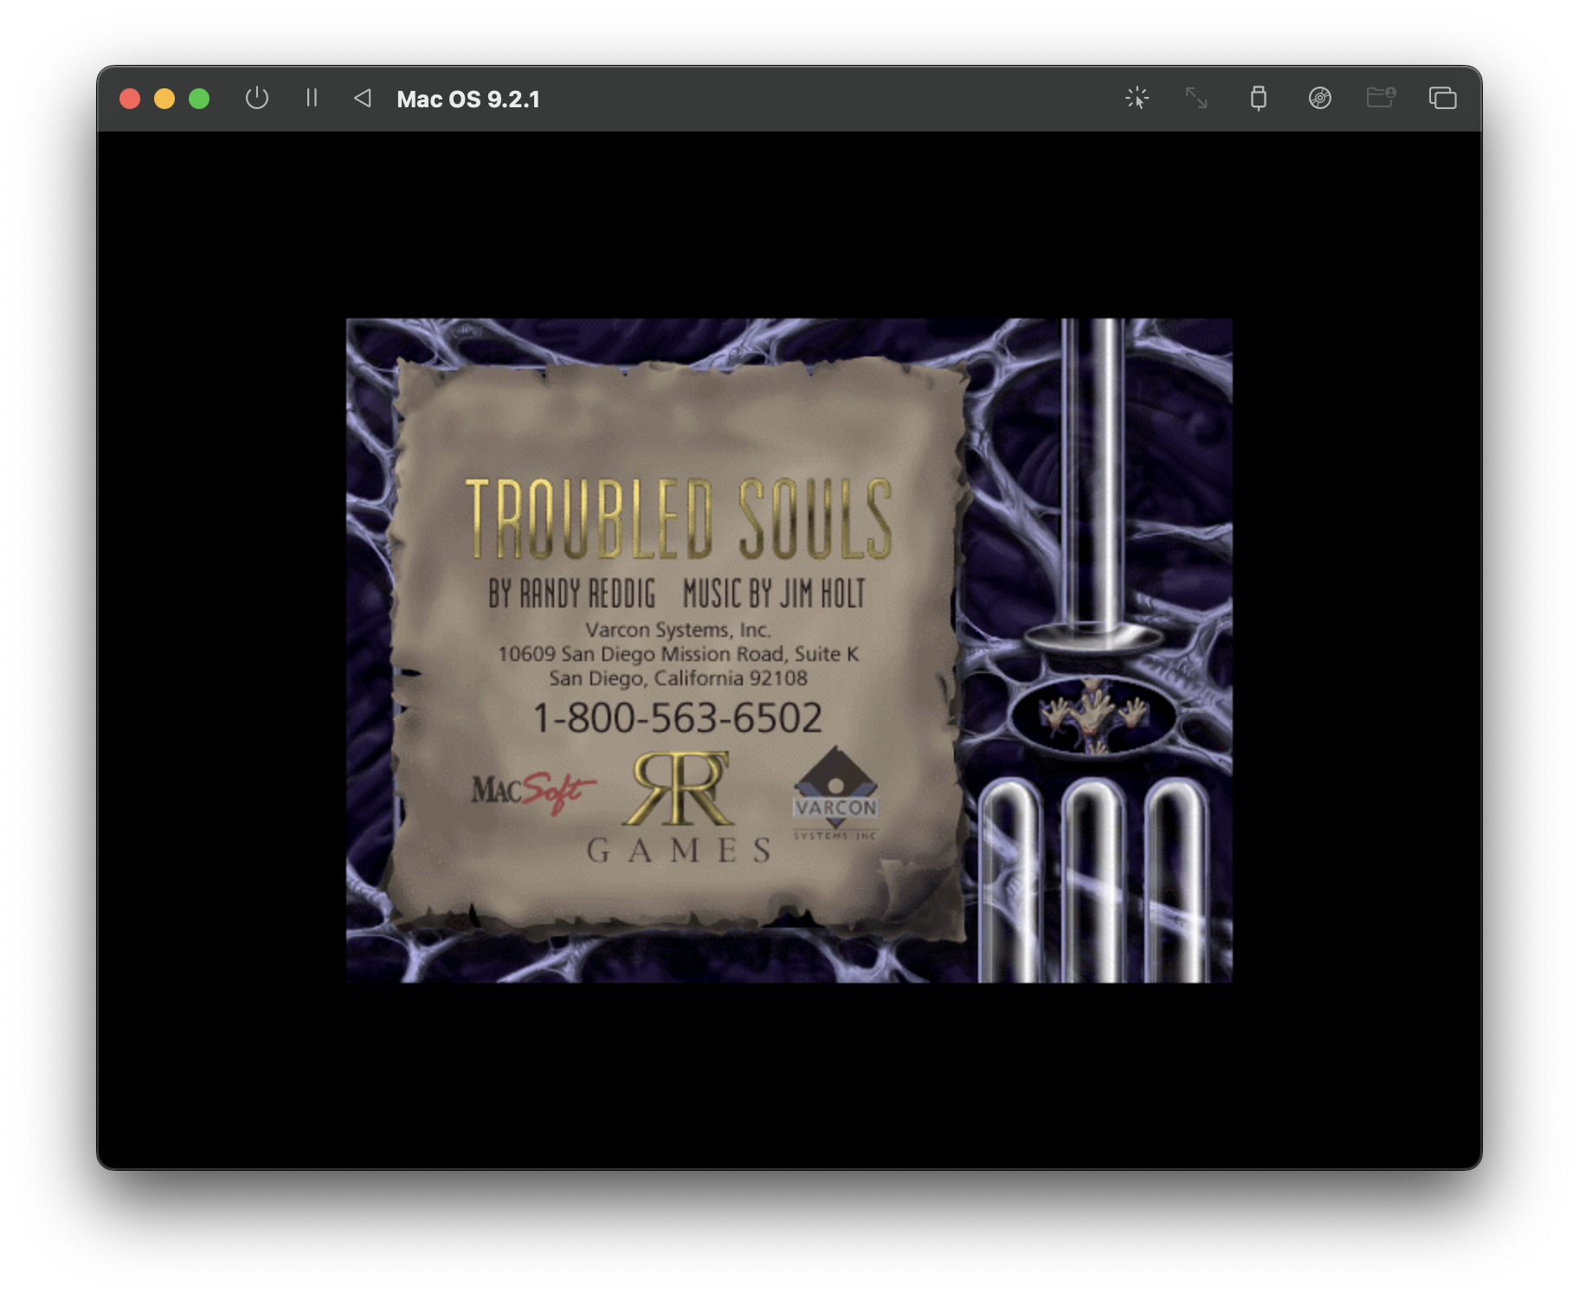The image size is (1579, 1298).
Task: Click the 'By Randy Reddig' credit text
Action: (x=571, y=594)
